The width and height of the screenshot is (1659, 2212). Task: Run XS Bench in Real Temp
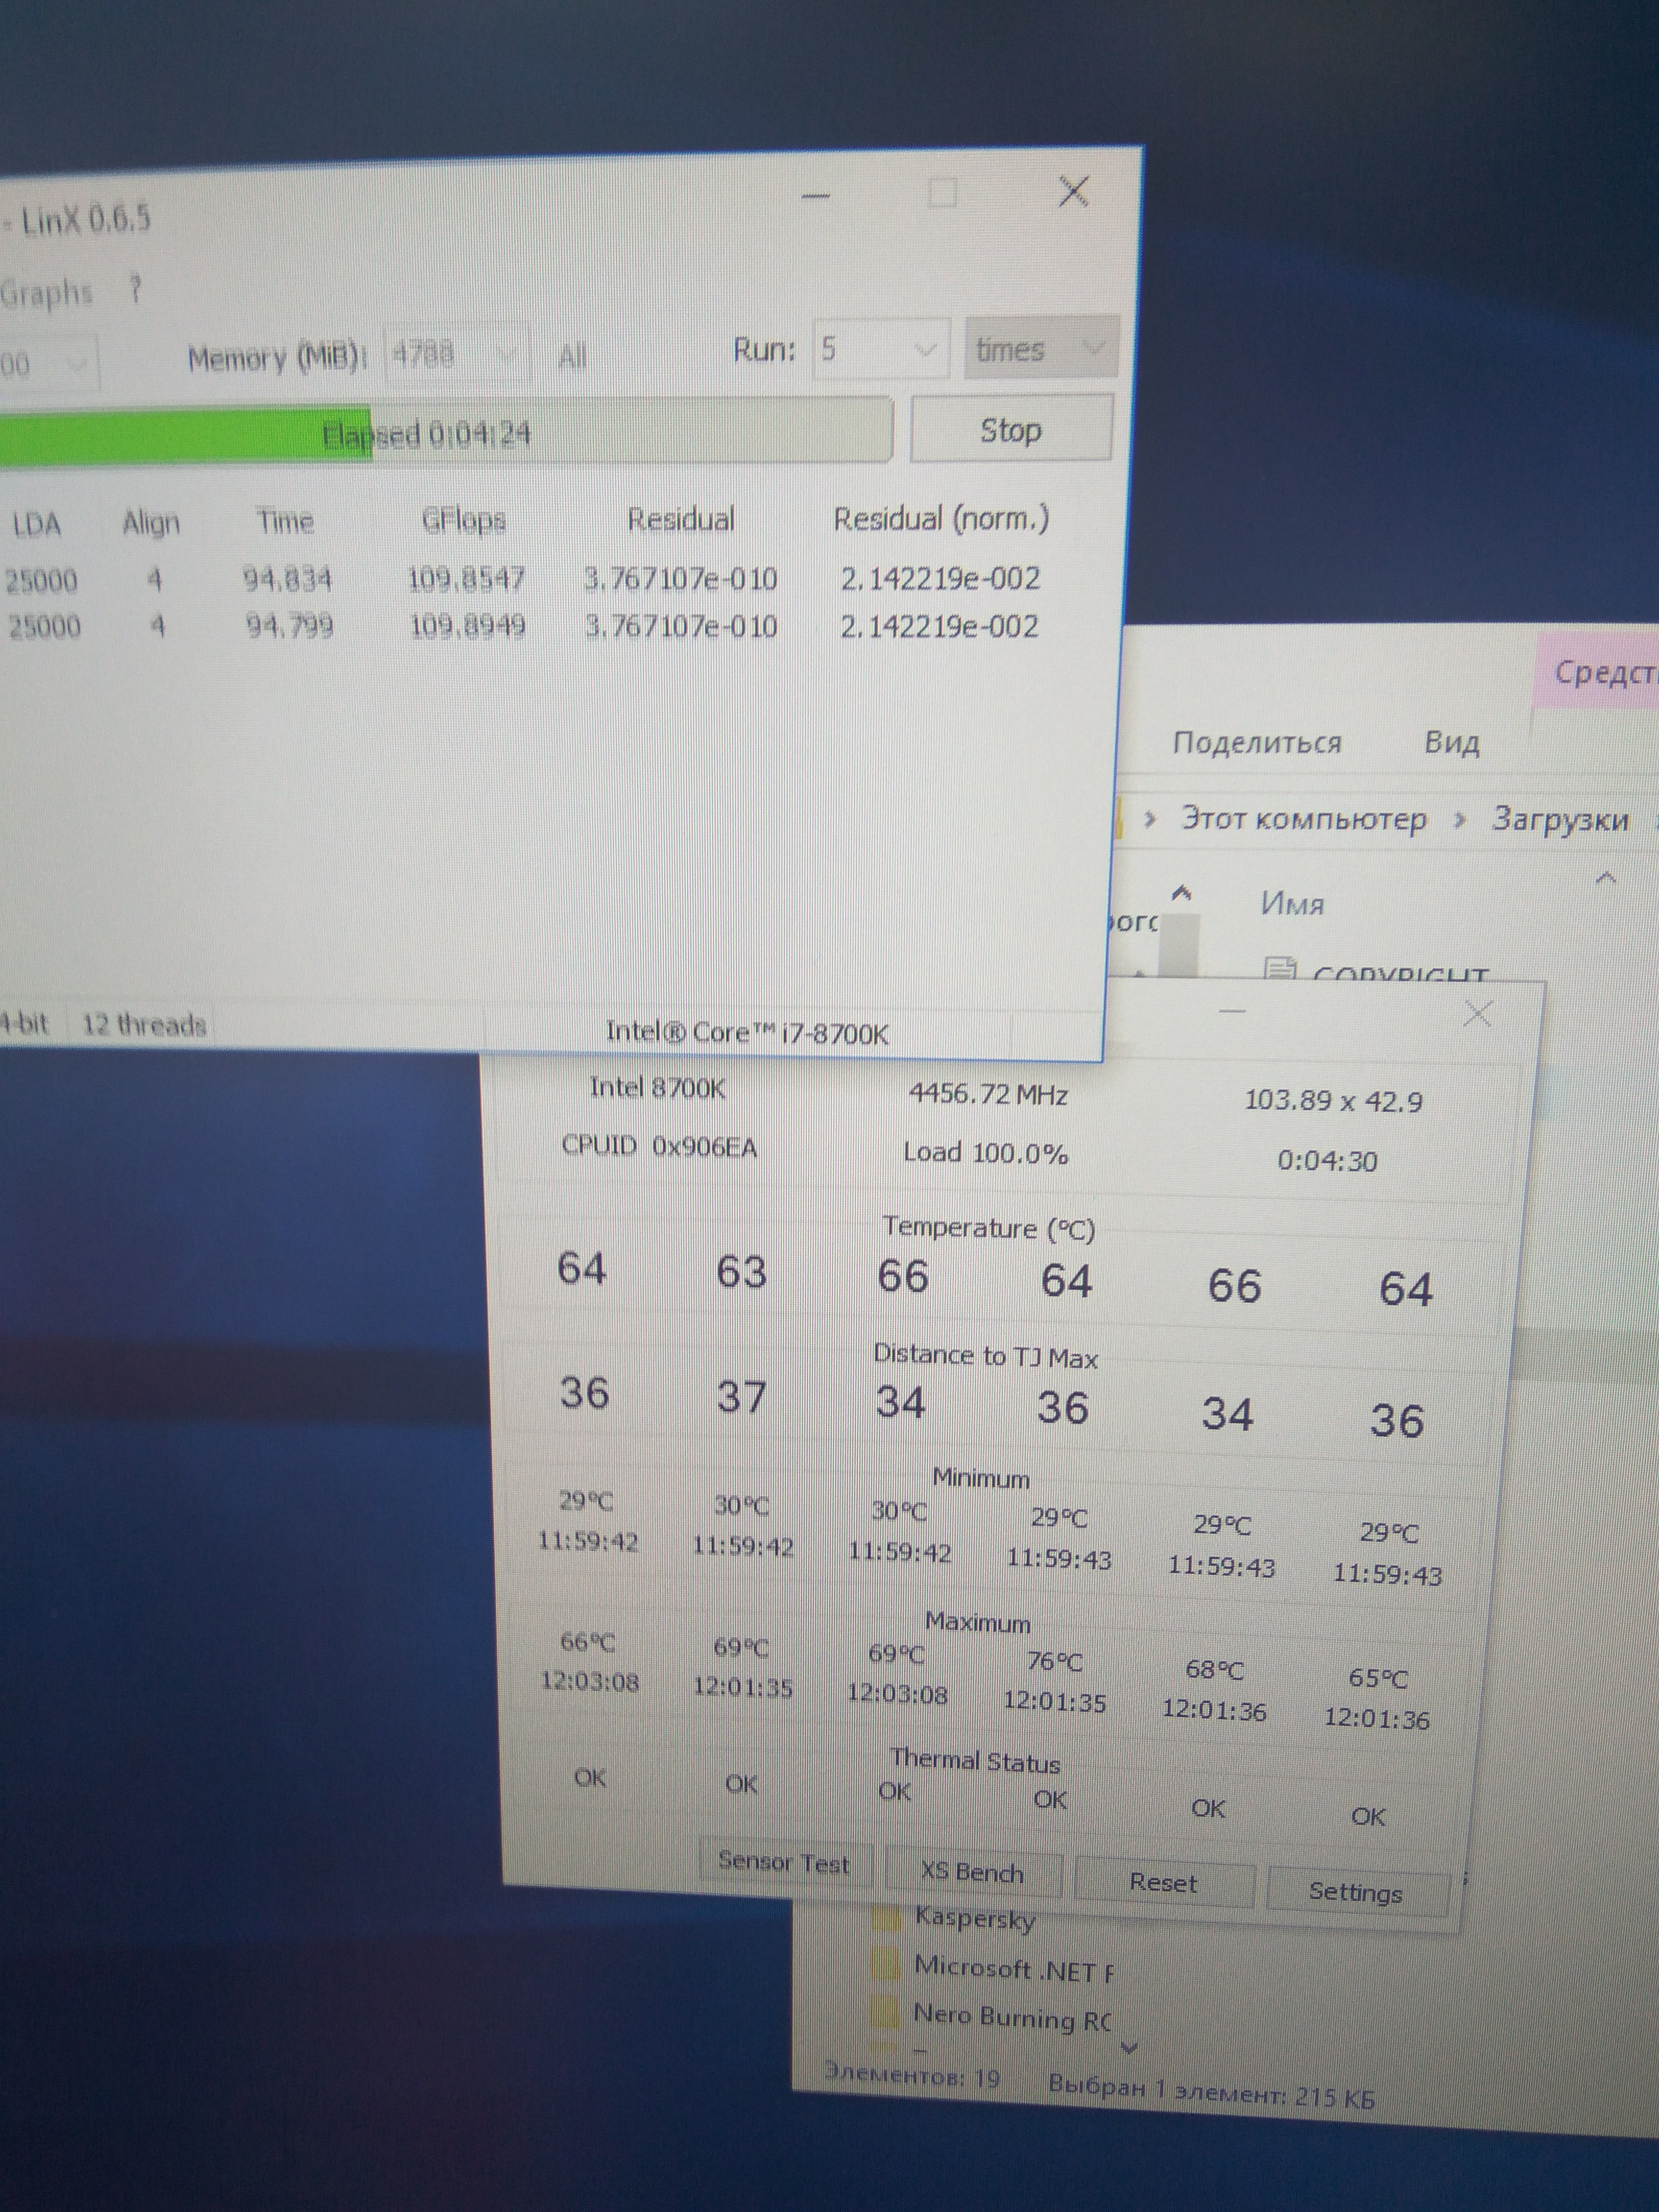point(971,1872)
